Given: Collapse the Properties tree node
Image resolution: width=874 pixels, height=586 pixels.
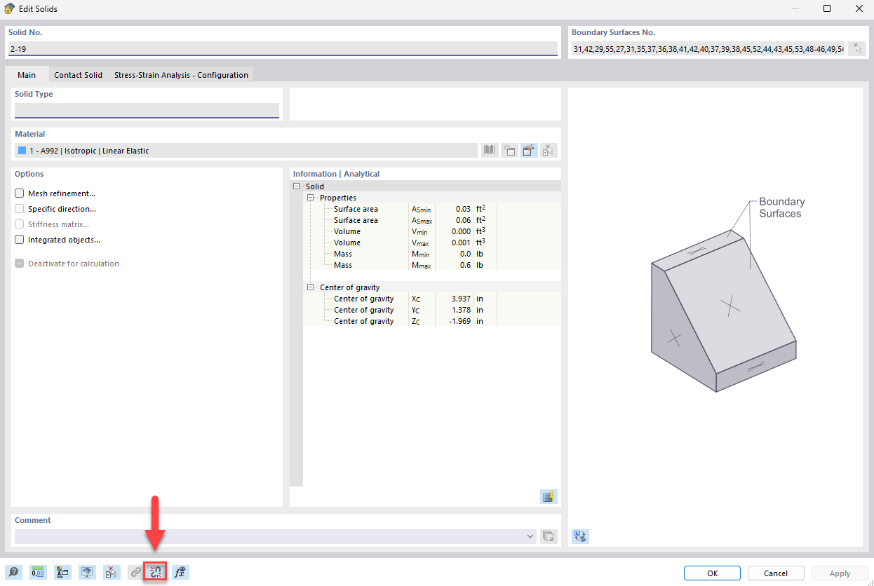Looking at the screenshot, I should (x=309, y=197).
